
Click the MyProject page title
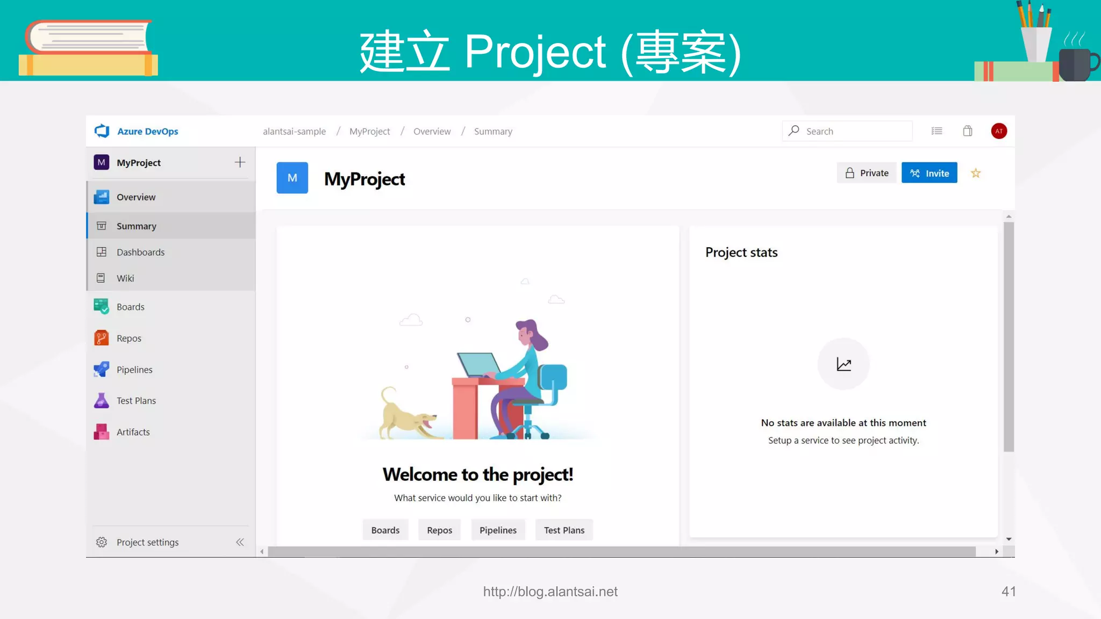[364, 179]
